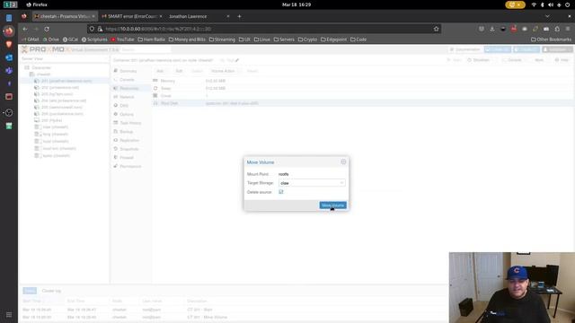Select container 201 in the server tree

coord(66,81)
